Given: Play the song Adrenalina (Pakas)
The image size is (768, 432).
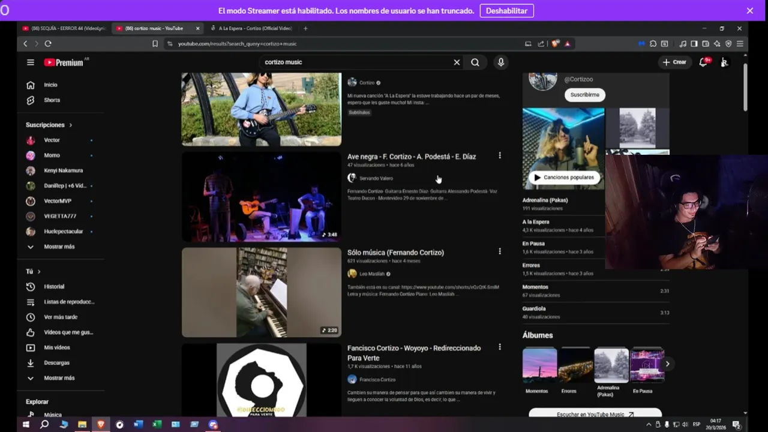Looking at the screenshot, I should [x=545, y=200].
